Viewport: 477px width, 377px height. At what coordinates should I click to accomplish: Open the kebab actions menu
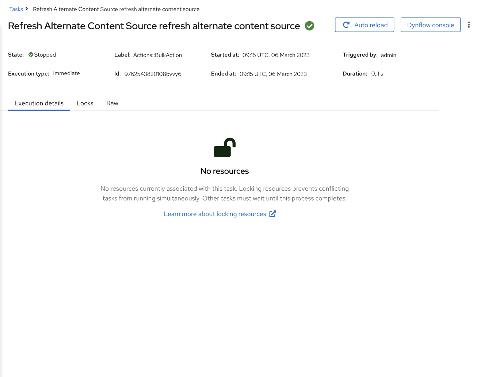pos(469,25)
